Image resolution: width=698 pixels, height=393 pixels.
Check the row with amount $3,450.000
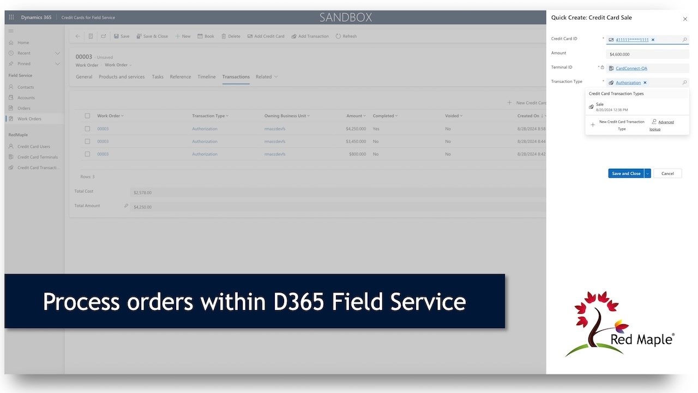(87, 141)
